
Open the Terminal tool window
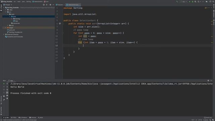pyautogui.click(x=33, y=118)
